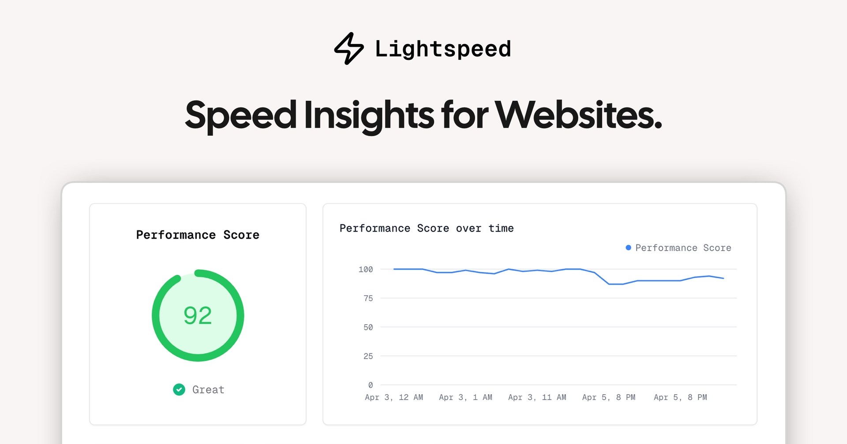847x444 pixels.
Task: Click the Lightspeed wordmark text
Action: pos(443,48)
